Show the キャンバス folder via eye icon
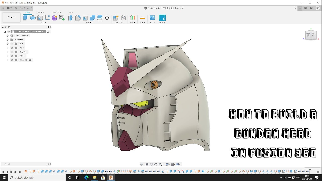This screenshot has width=322, height=181. click(x=12, y=52)
